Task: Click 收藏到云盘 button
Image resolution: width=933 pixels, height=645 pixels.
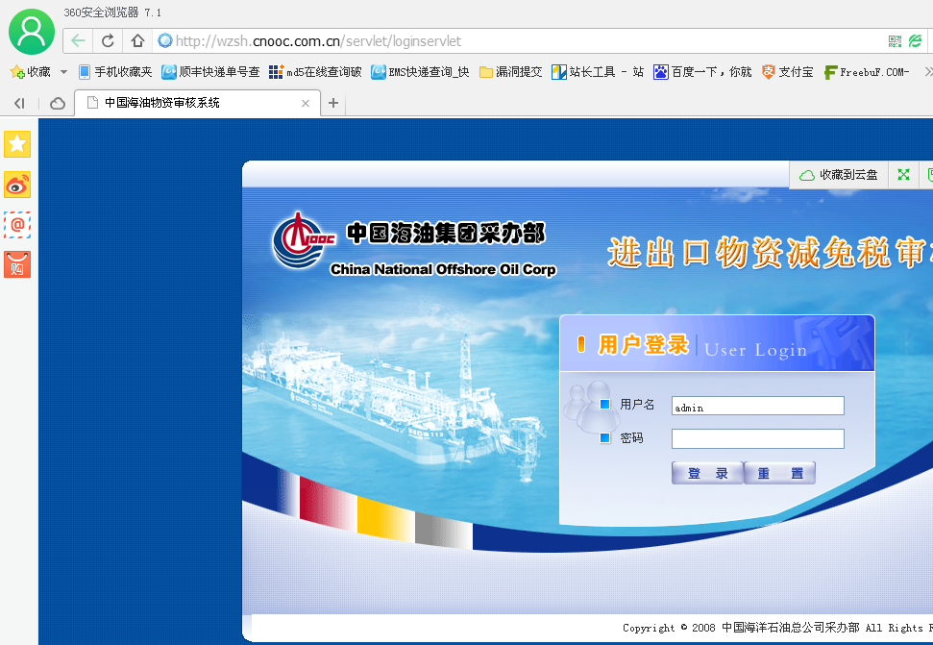Action: [x=839, y=175]
